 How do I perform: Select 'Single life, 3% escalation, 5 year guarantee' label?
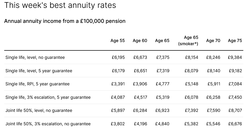pos(48,97)
